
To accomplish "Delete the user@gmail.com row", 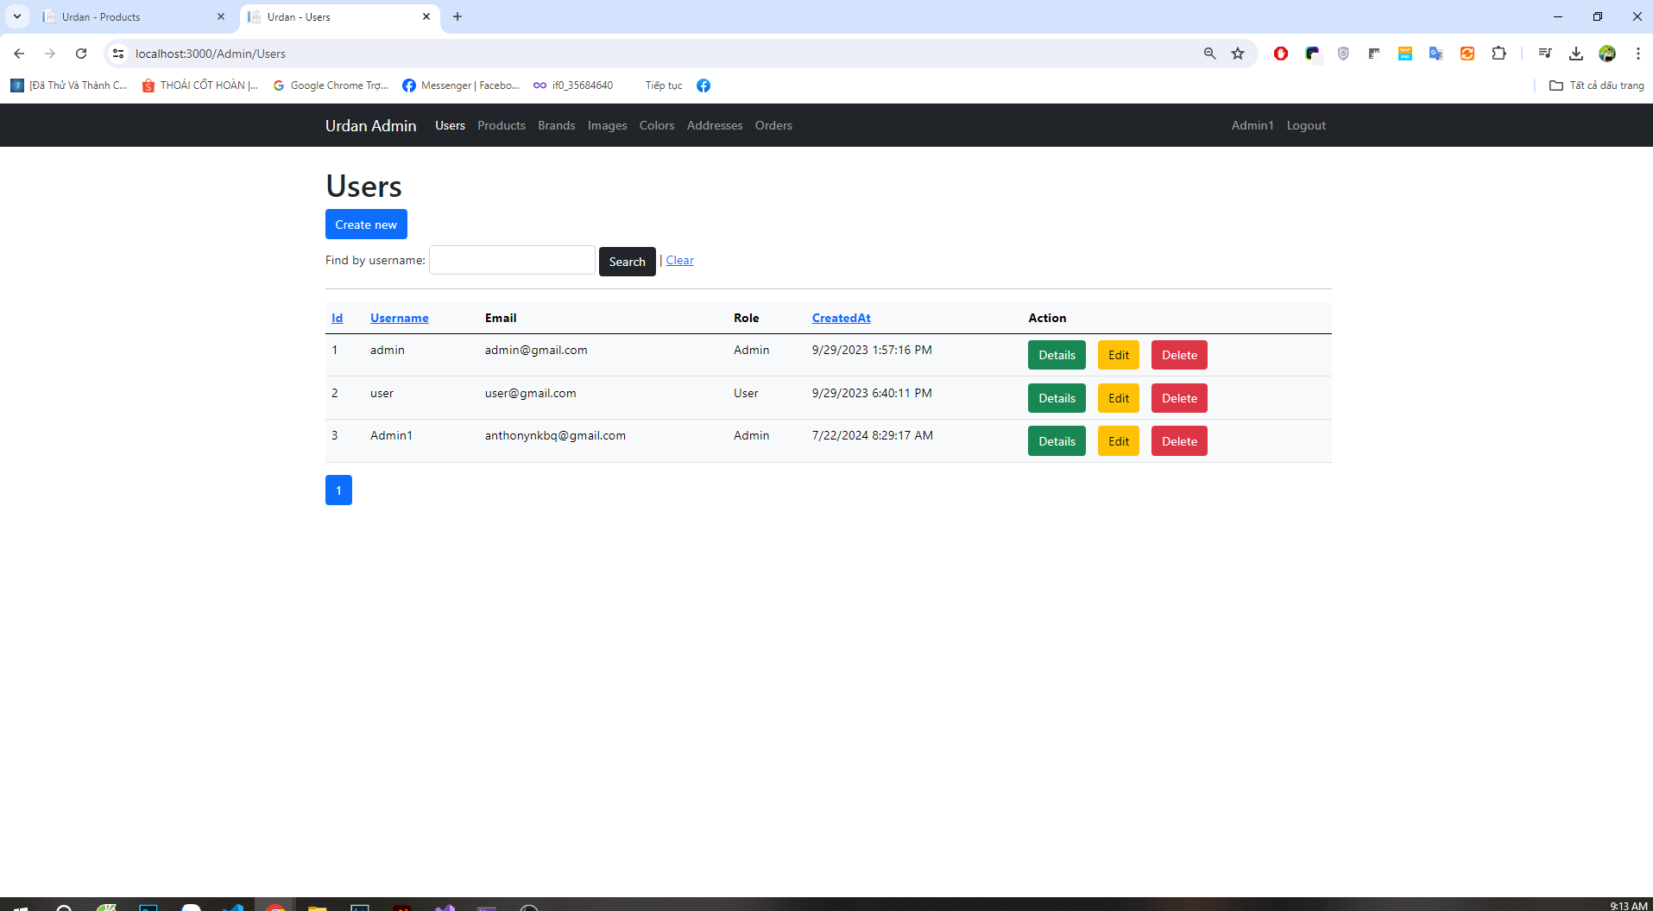I will click(x=1179, y=398).
